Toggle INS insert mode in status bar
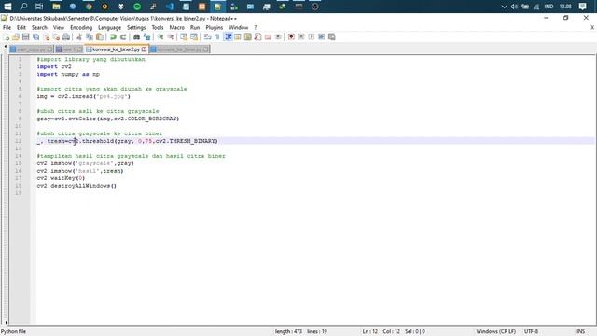 pyautogui.click(x=580, y=332)
